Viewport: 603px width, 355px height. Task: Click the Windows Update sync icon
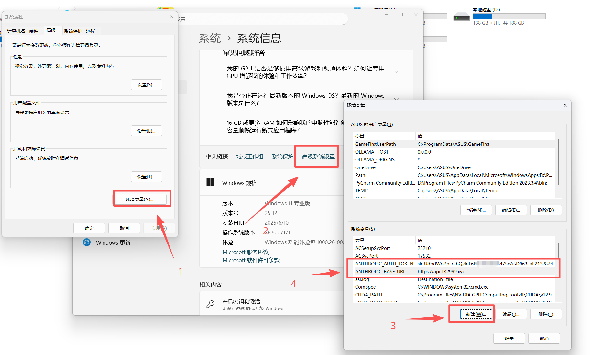[x=87, y=242]
